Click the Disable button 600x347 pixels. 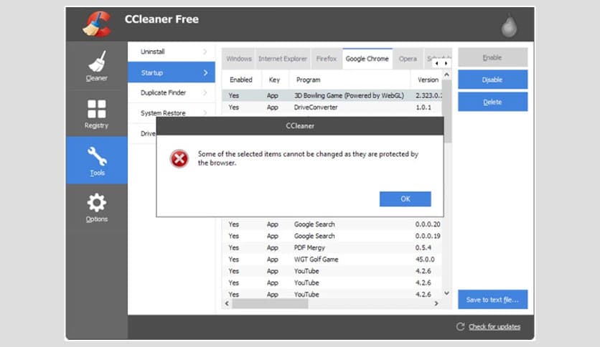click(x=492, y=80)
